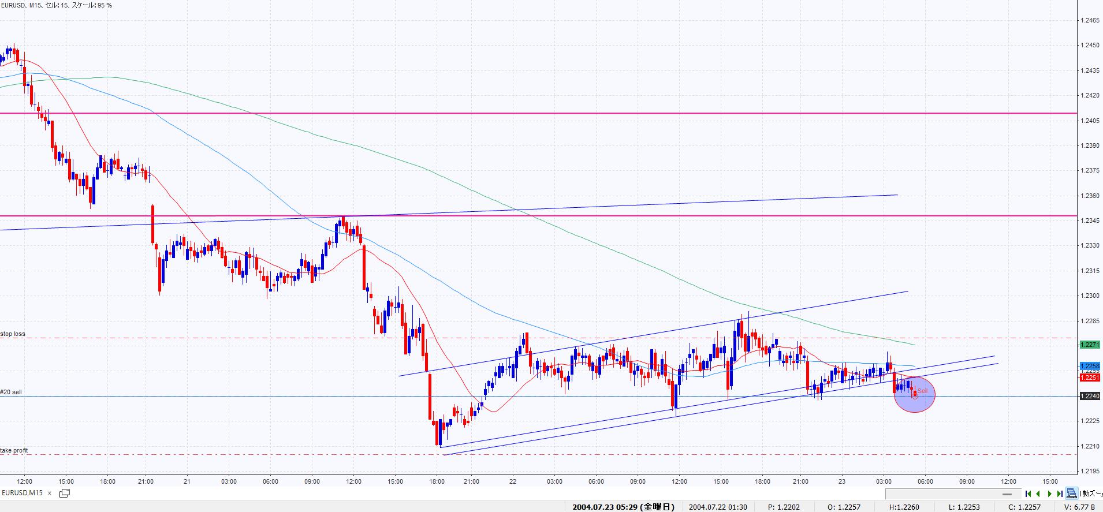Jump to the first bar of the chart
1103x512 pixels.
[1028, 494]
